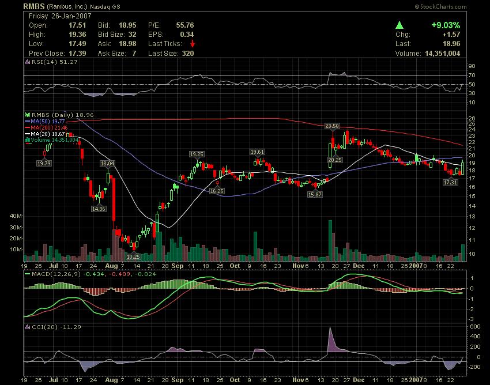
Task: Click the Dec label under the CCI panel
Action: 359,380
